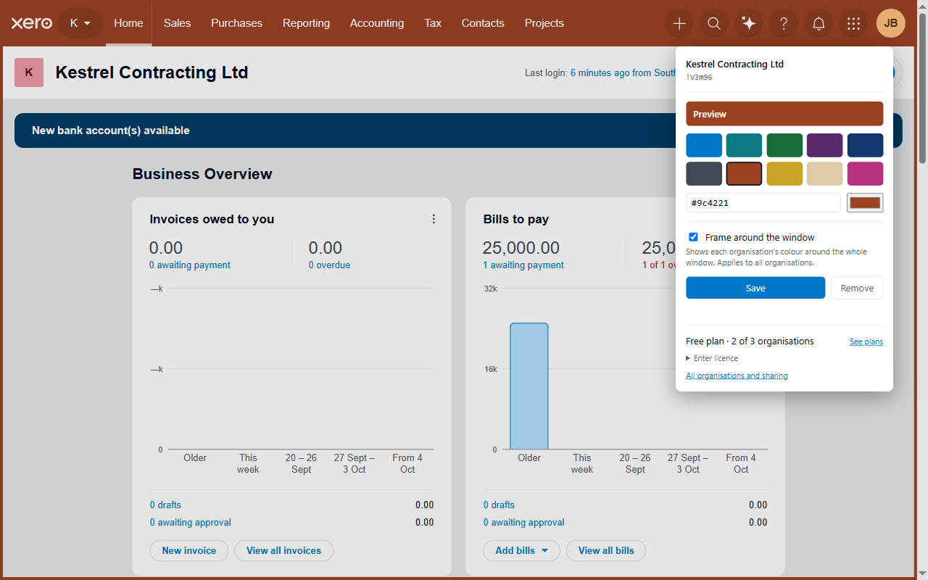Screen dimensions: 928x580
Task: Open the K organisation switcher dropdown
Action: click(80, 23)
